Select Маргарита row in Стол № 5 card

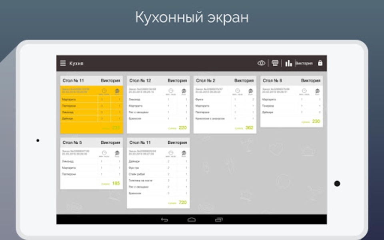pos(91,168)
